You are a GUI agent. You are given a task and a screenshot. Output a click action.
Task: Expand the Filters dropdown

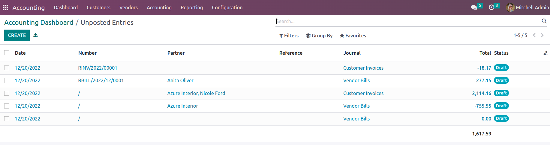click(x=289, y=36)
